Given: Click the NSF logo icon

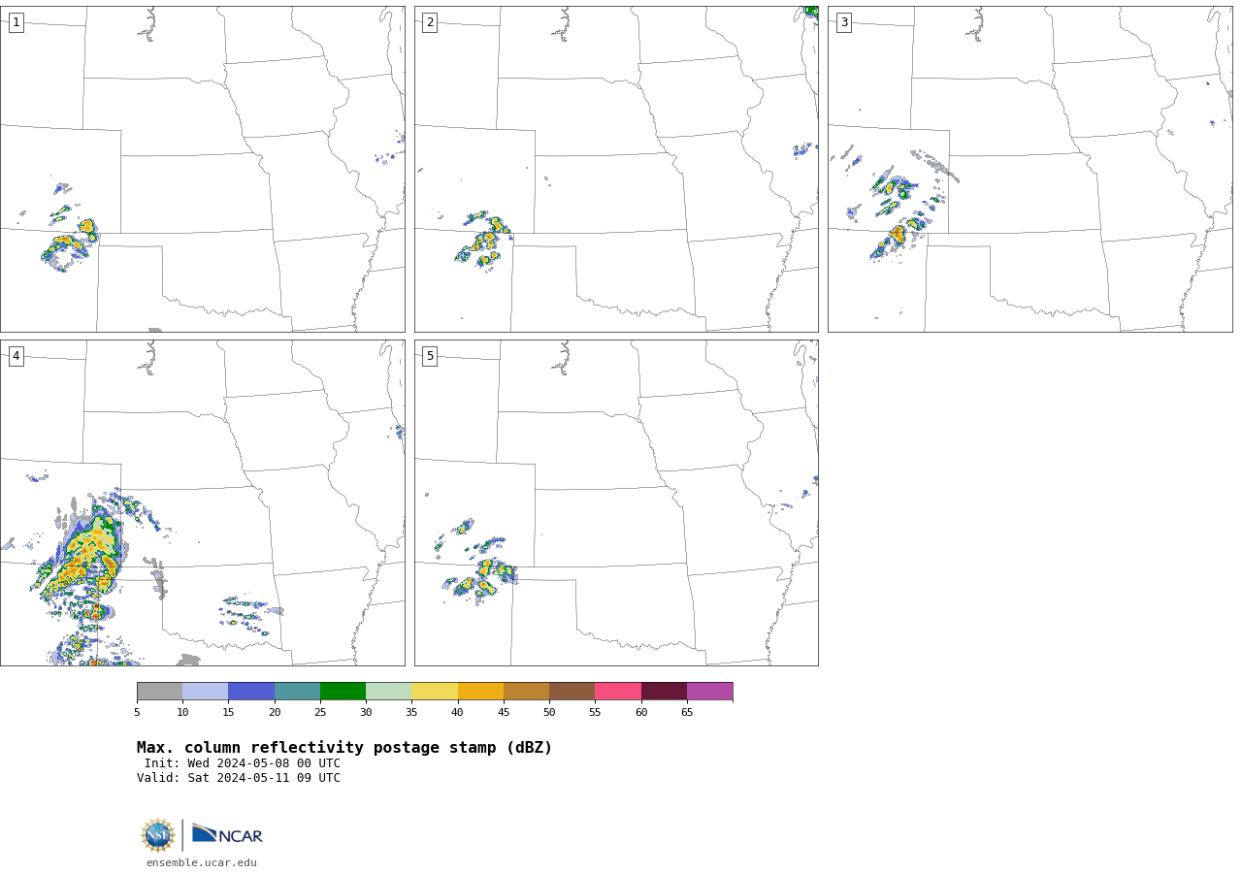Looking at the screenshot, I should click(x=158, y=835).
